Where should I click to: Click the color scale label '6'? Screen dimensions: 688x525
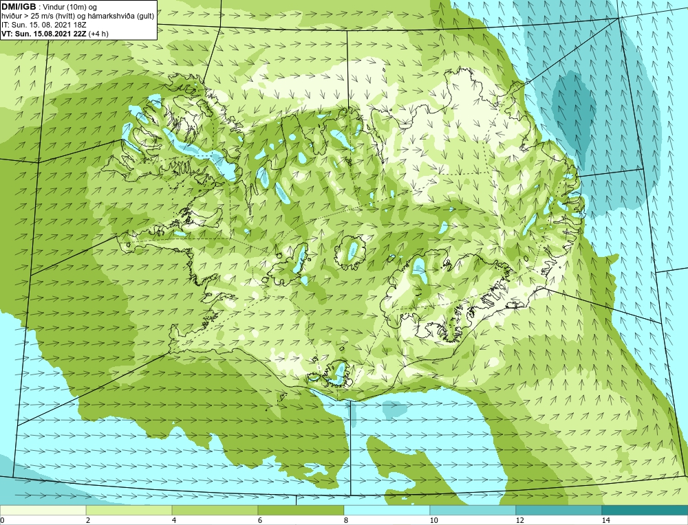click(260, 520)
